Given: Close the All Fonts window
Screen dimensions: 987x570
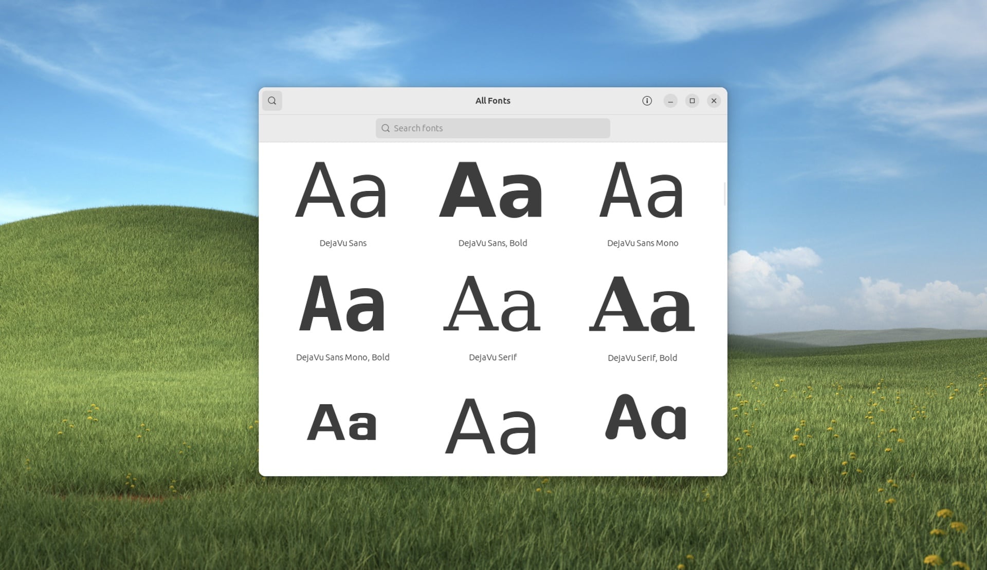Looking at the screenshot, I should click(x=714, y=101).
